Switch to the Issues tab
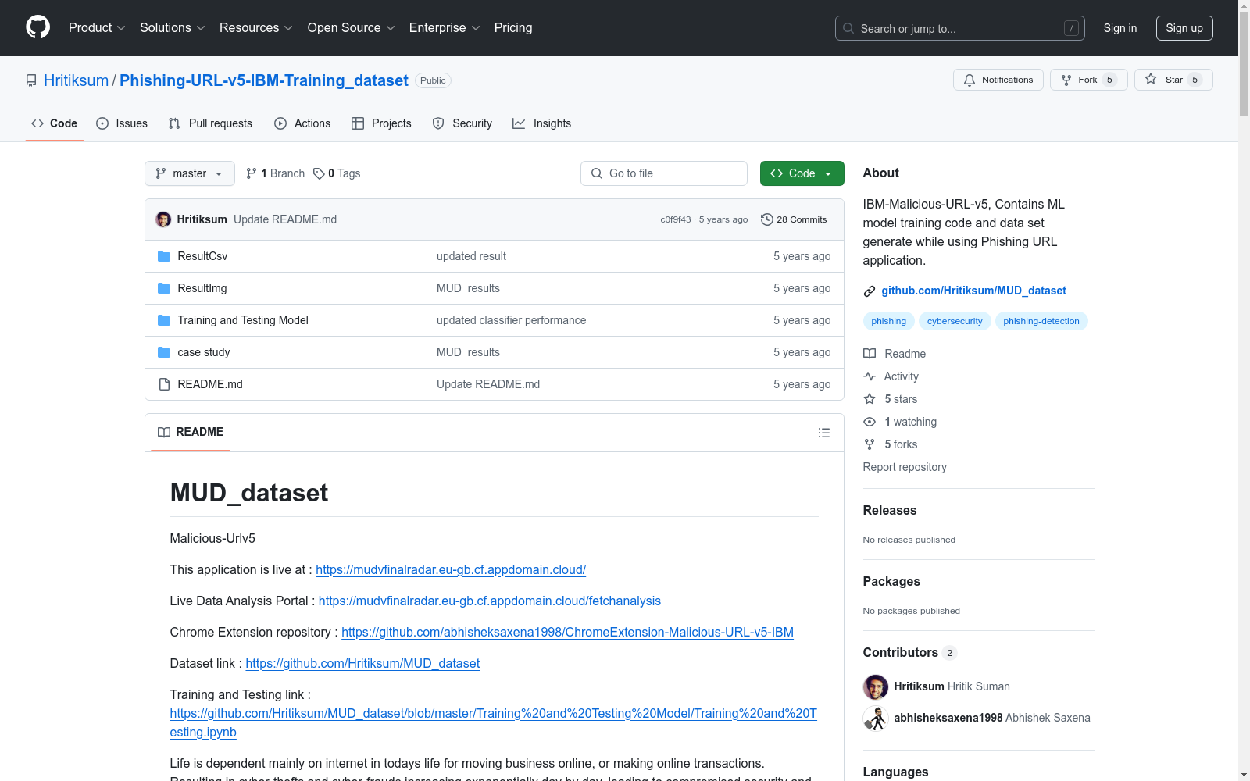This screenshot has height=781, width=1250. [122, 123]
